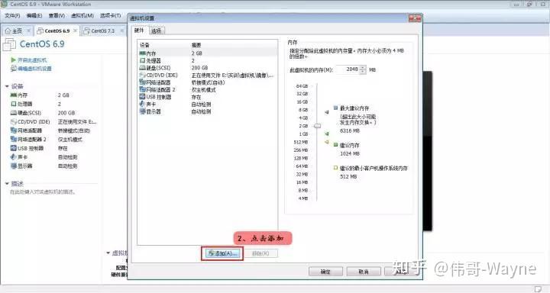Click the 添加(A)... add hardware button
The image size is (550, 293).
point(222,253)
